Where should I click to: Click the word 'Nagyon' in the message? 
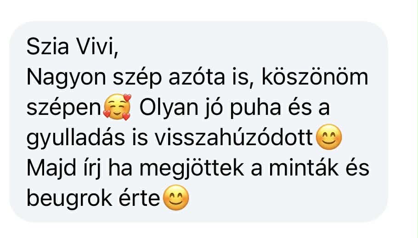[66, 78]
